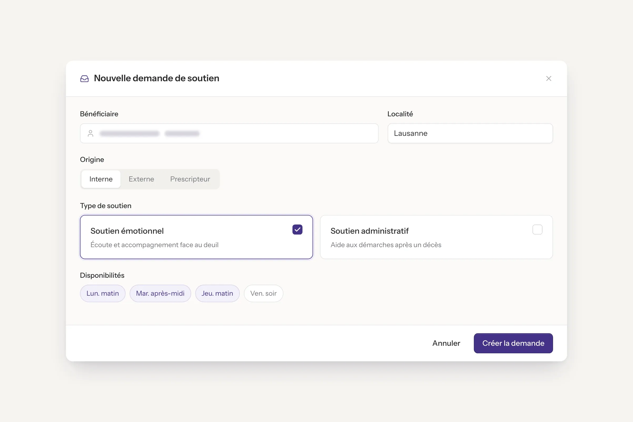Select the Interne origin option
This screenshot has height=422, width=633.
[101, 179]
